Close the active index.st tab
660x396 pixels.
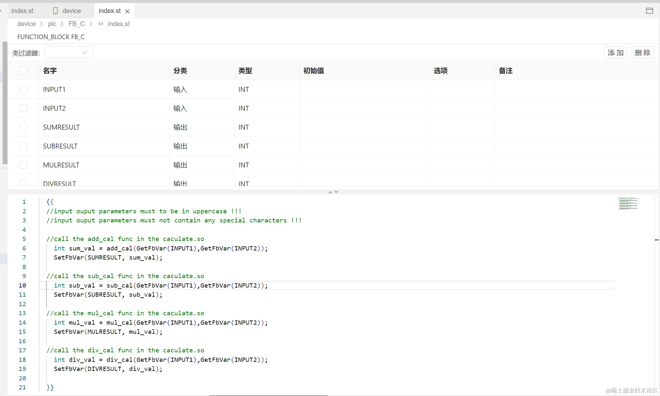(128, 11)
